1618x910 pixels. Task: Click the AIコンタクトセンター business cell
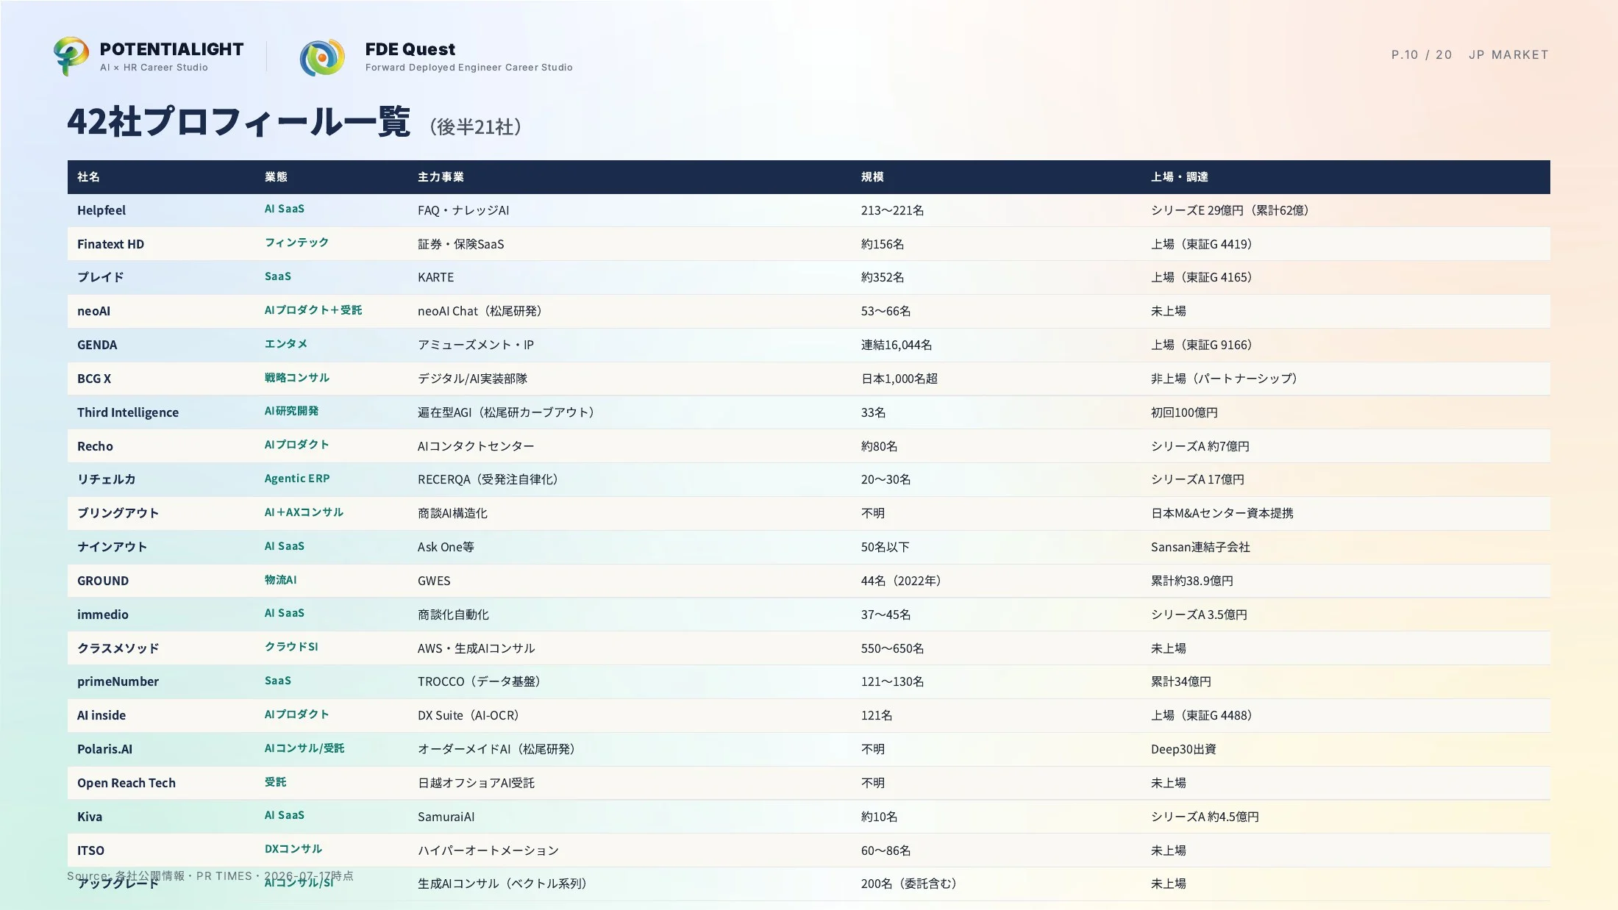tap(476, 446)
